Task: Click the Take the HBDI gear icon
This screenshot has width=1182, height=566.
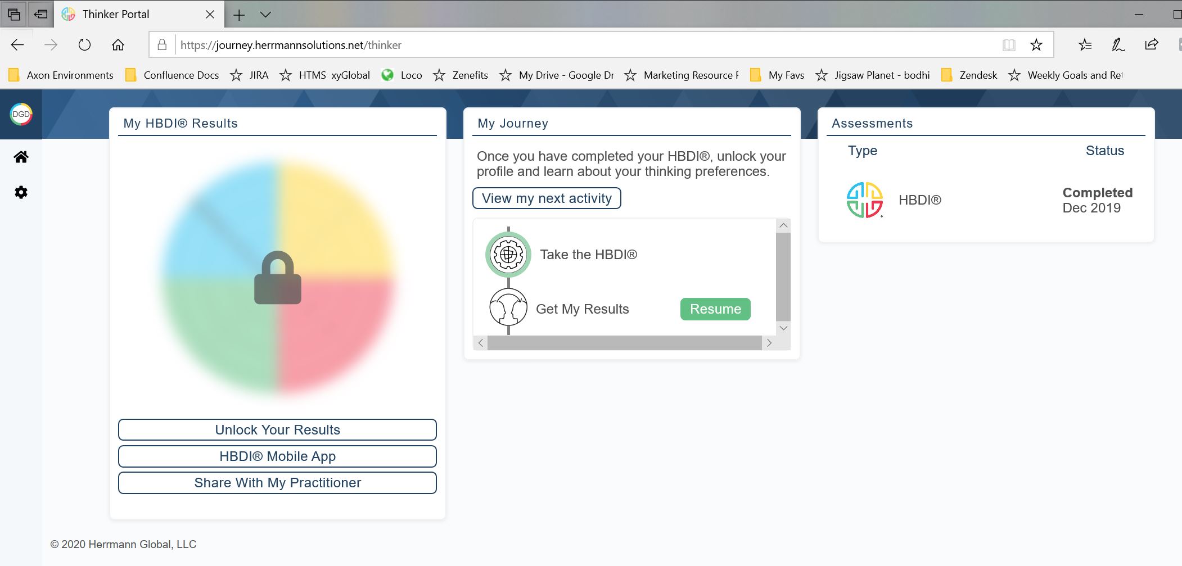Action: [x=508, y=255]
